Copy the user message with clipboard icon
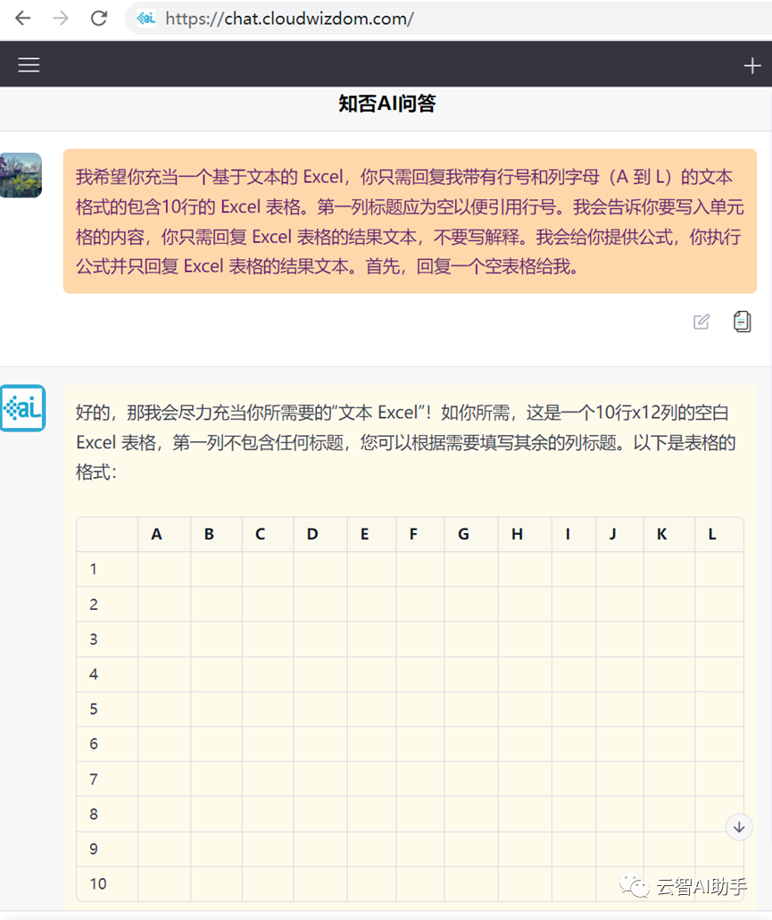The image size is (772, 920). click(x=743, y=322)
